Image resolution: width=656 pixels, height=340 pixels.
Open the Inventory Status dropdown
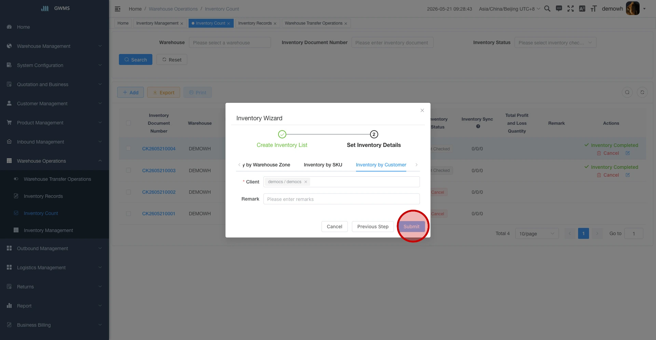click(555, 43)
